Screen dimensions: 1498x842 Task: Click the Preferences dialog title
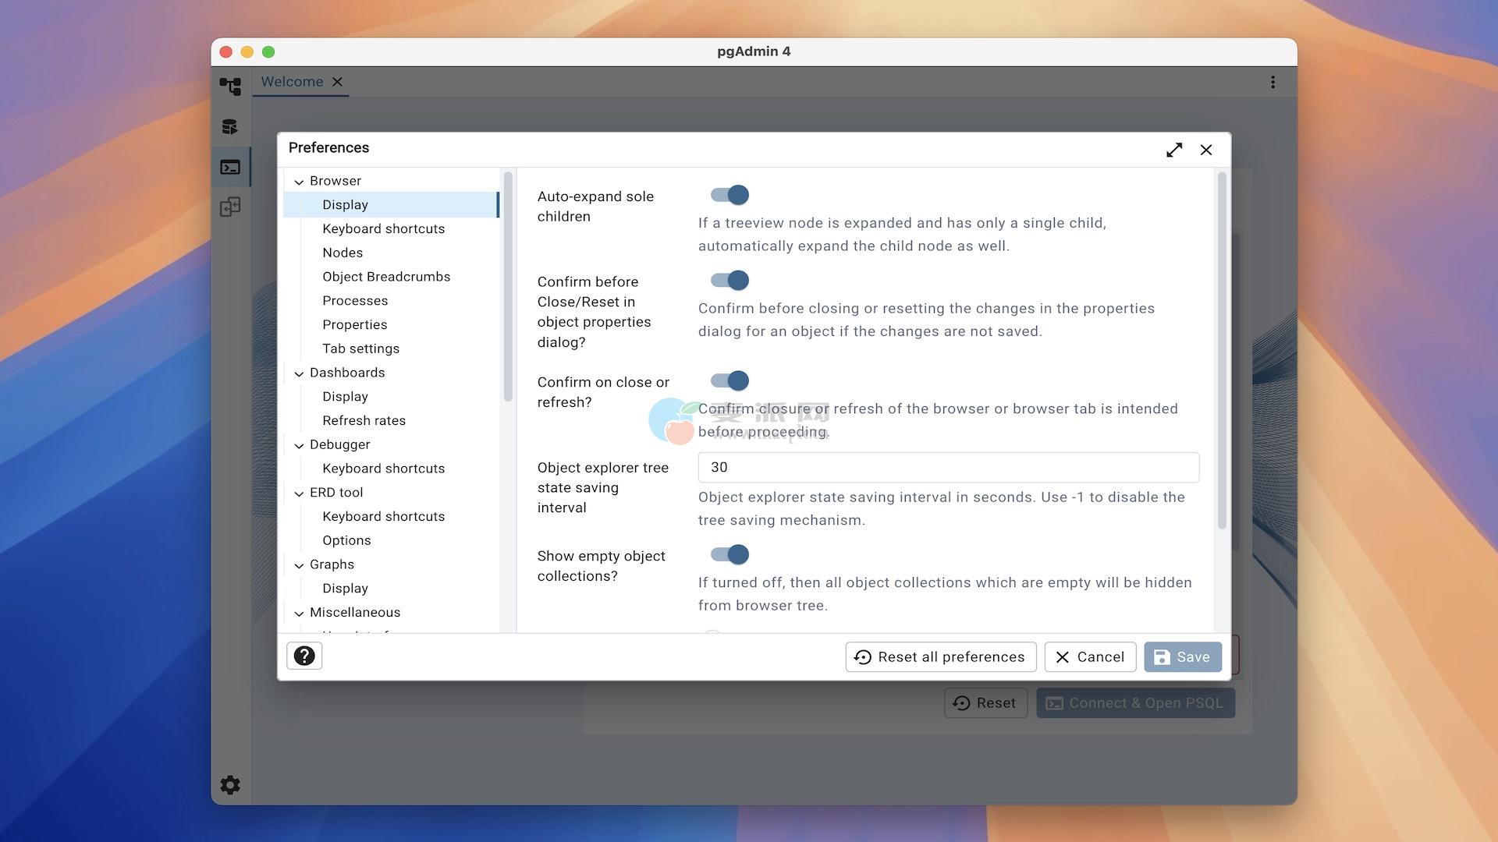click(x=328, y=148)
